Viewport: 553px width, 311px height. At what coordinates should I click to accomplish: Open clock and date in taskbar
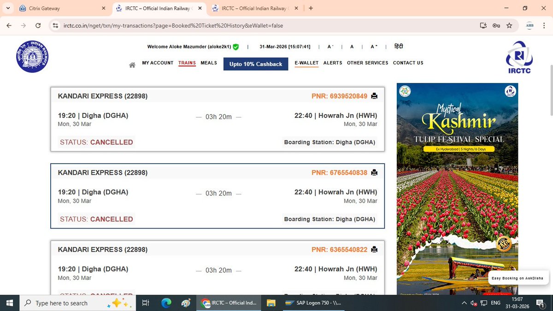[x=518, y=303]
